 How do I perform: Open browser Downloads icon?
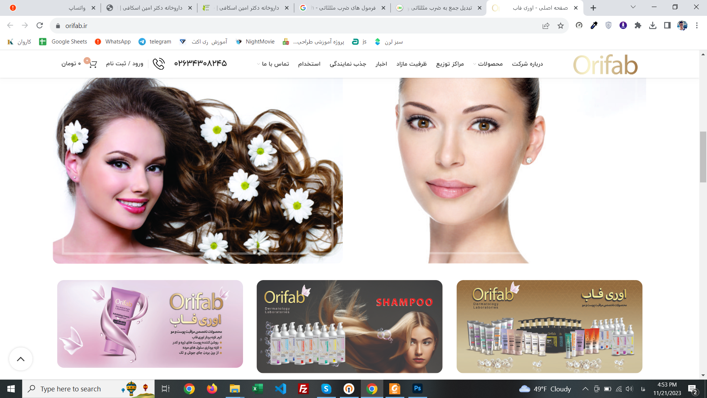pos(653,25)
